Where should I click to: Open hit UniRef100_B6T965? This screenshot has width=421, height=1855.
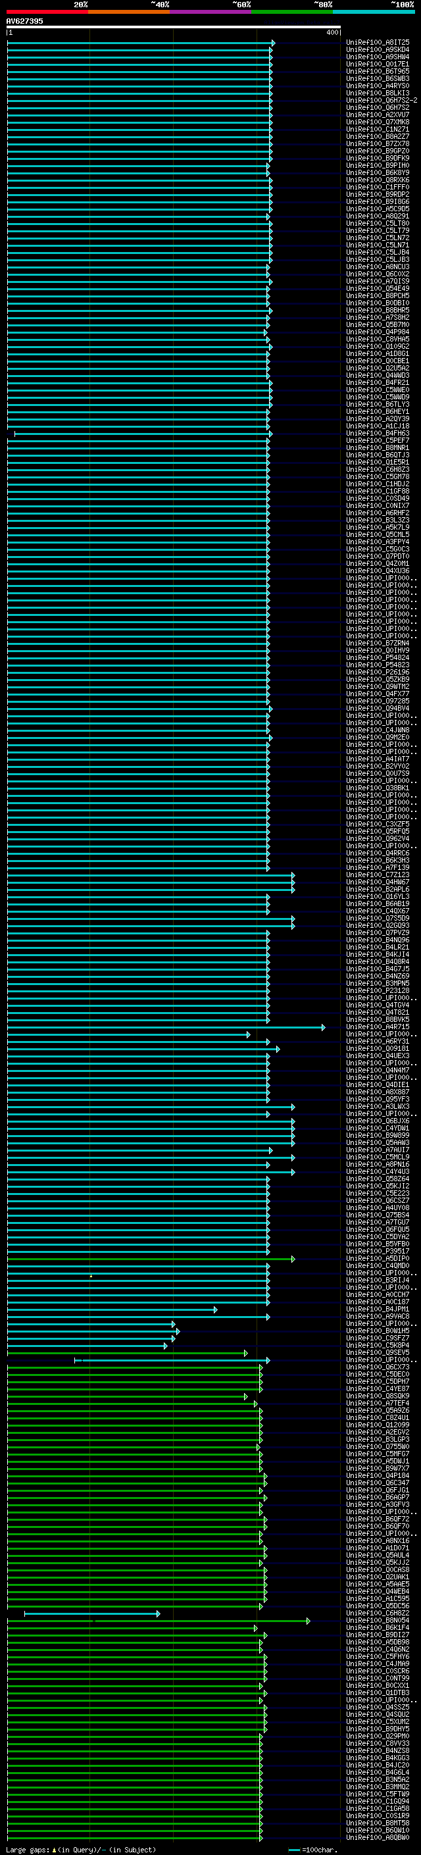(377, 71)
